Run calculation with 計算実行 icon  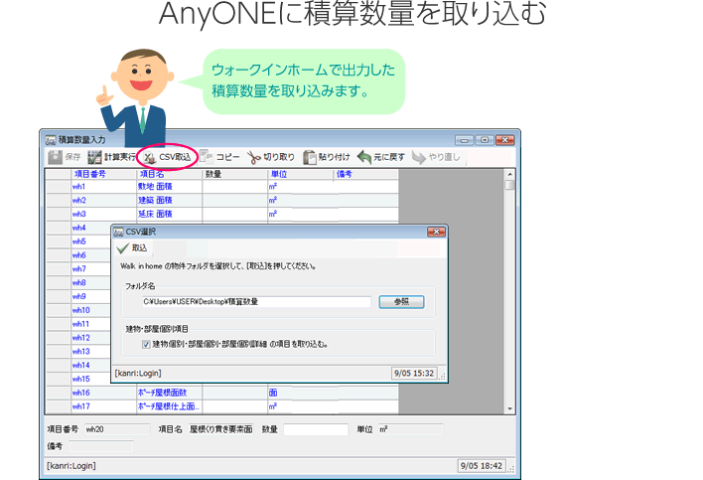click(94, 157)
